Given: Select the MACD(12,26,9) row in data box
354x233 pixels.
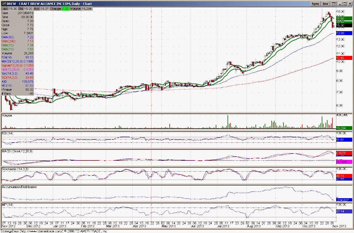Looking at the screenshot, I should tap(18, 61).
